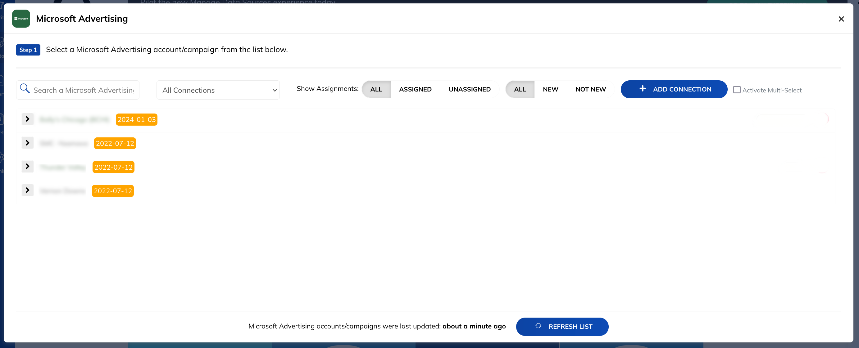Click the refresh arrows icon
859x348 pixels.
(538, 326)
